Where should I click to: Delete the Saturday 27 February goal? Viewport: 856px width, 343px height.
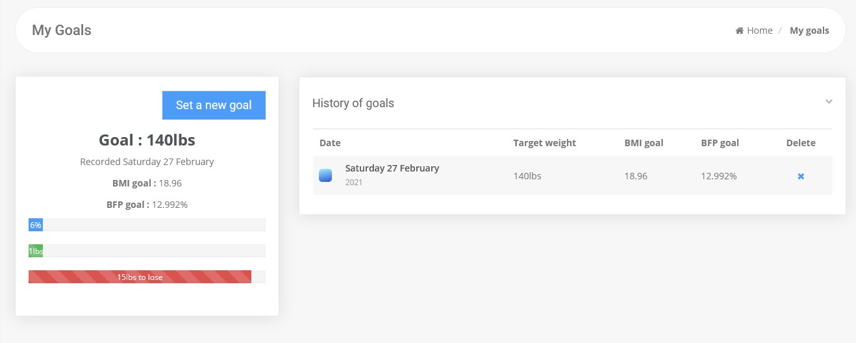(x=801, y=176)
